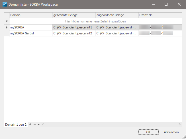Click the scrollbar left arrow
This screenshot has width=186, height=139.
click(x=43, y=124)
